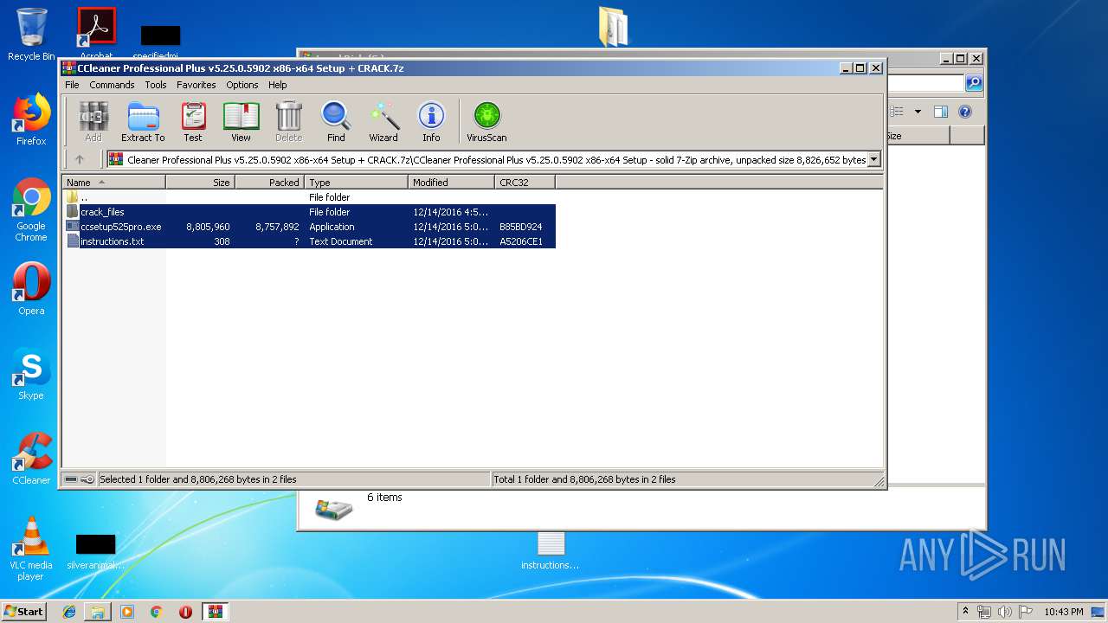
Task: Click the B85BD924 CRC32 value
Action: (x=521, y=227)
